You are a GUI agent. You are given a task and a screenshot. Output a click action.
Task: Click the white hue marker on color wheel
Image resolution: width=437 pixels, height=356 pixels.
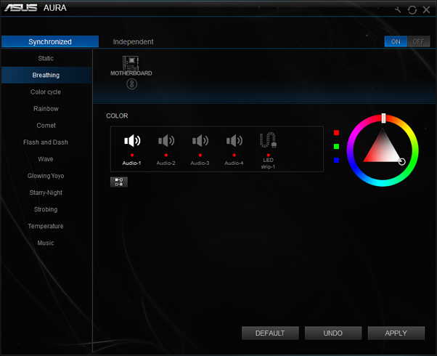point(383,118)
